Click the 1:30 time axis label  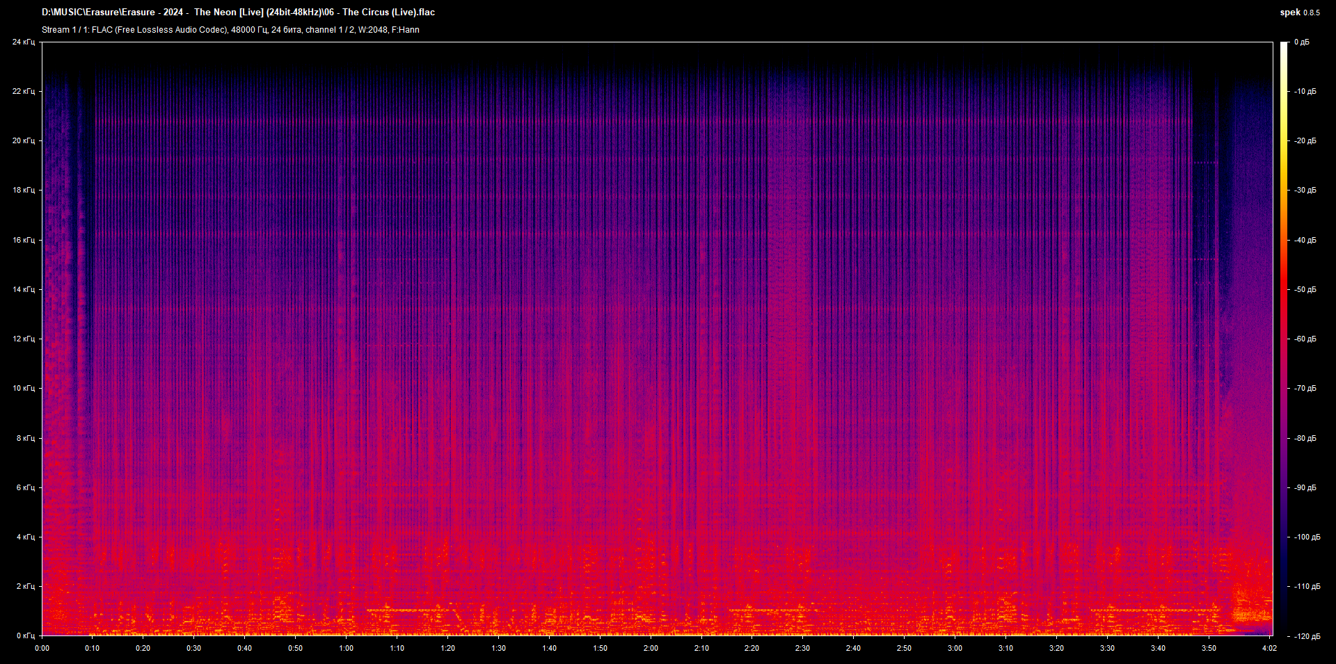click(498, 649)
